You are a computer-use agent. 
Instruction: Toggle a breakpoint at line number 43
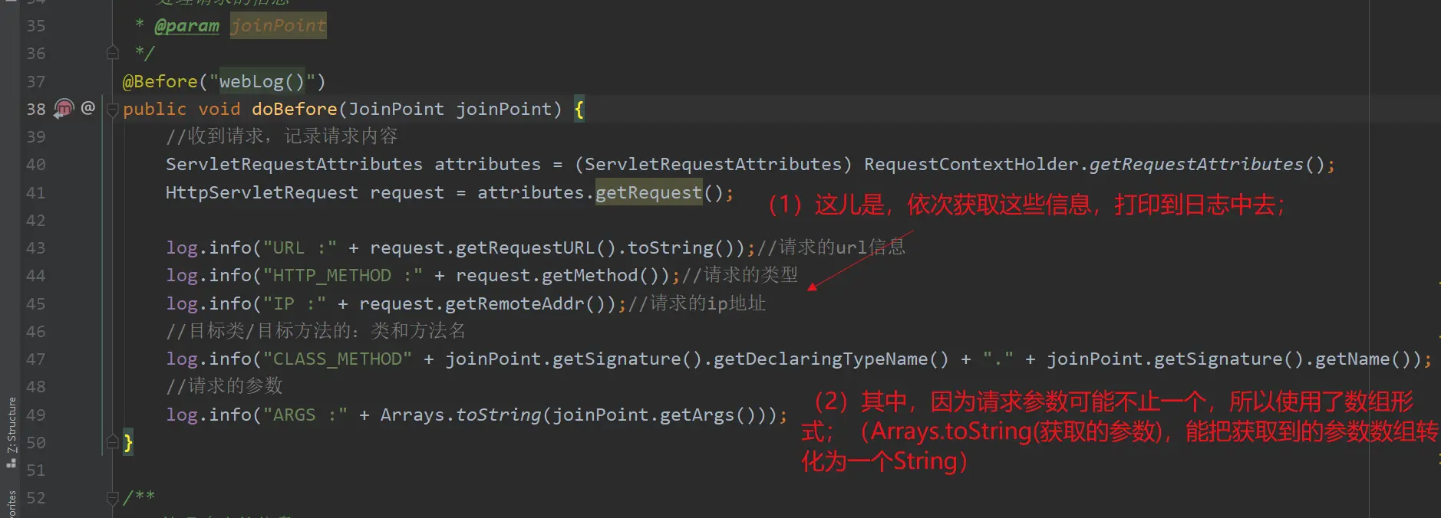point(36,248)
